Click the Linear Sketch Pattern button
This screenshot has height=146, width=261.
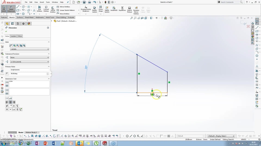tap(66, 10)
